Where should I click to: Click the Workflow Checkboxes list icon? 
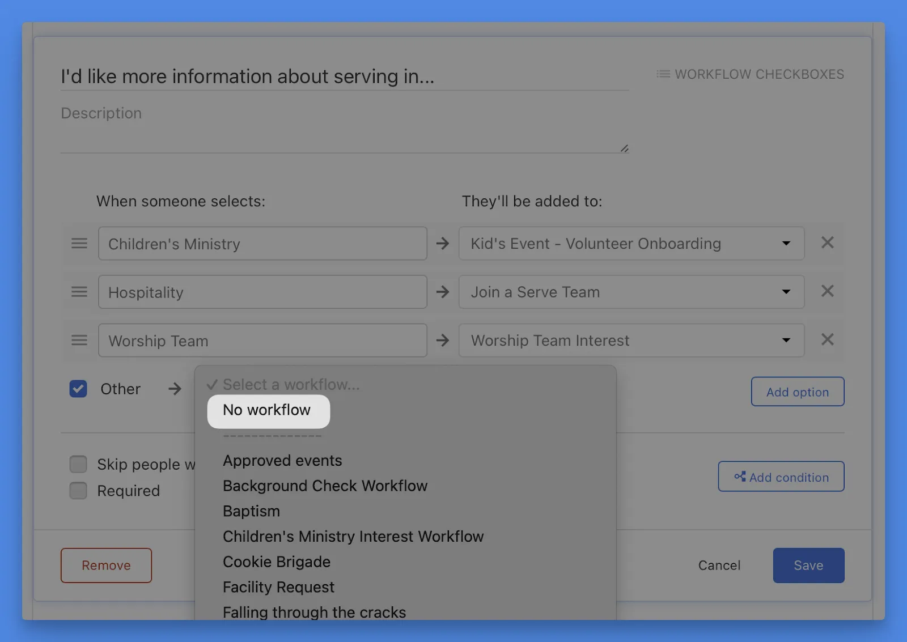click(663, 74)
